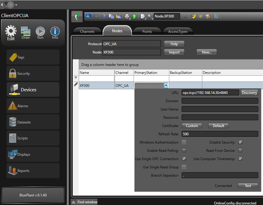The height and width of the screenshot is (205, 263).
Task: Open the Info section icon
Action: pos(55,33)
